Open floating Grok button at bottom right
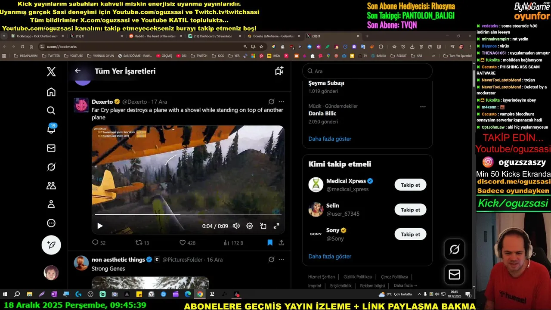The width and height of the screenshot is (551, 310). coord(455,249)
